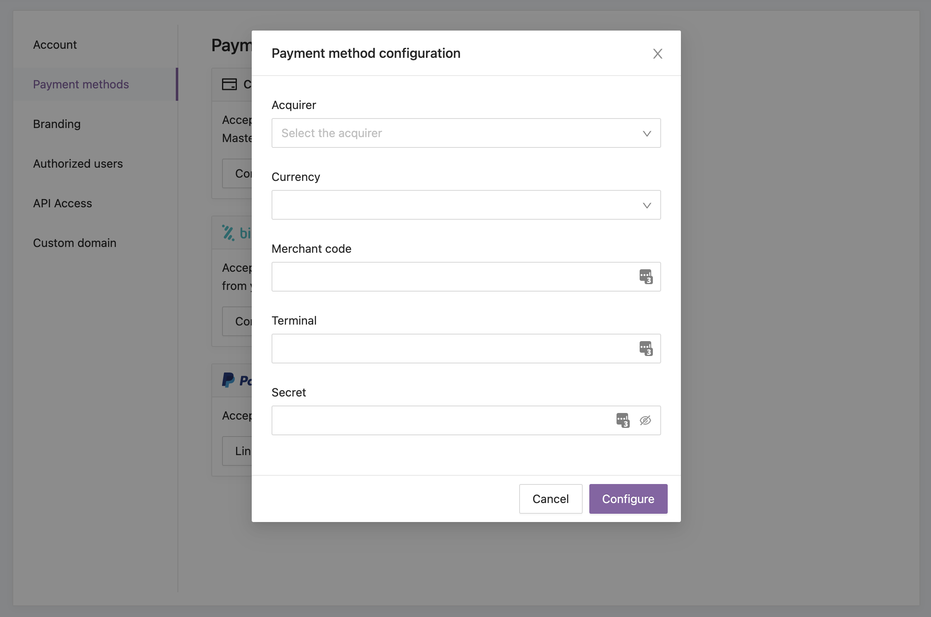Click password manager icon in Merchant code field
This screenshot has height=617, width=931.
click(646, 277)
